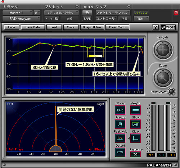Click the Waves logo

168,27
